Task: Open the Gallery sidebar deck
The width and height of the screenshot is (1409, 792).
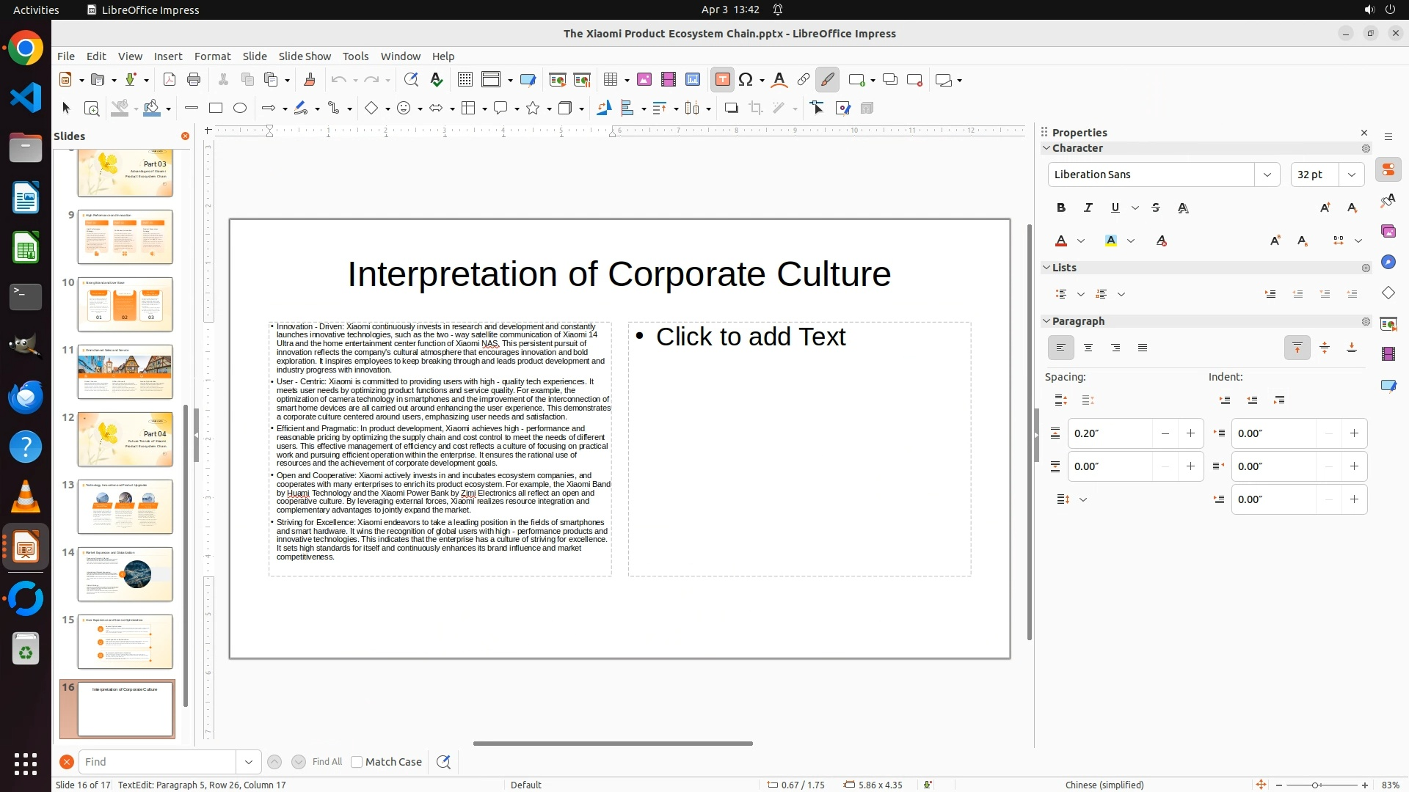Action: (1388, 232)
